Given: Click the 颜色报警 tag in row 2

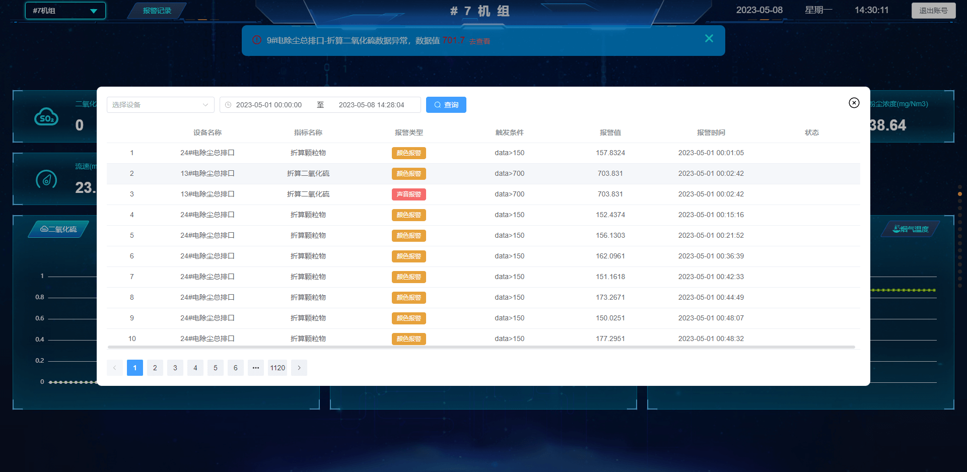Looking at the screenshot, I should tap(409, 174).
